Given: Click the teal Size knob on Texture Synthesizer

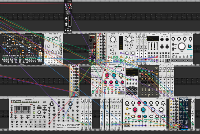Looking at the screenshot, I should coord(114,76).
